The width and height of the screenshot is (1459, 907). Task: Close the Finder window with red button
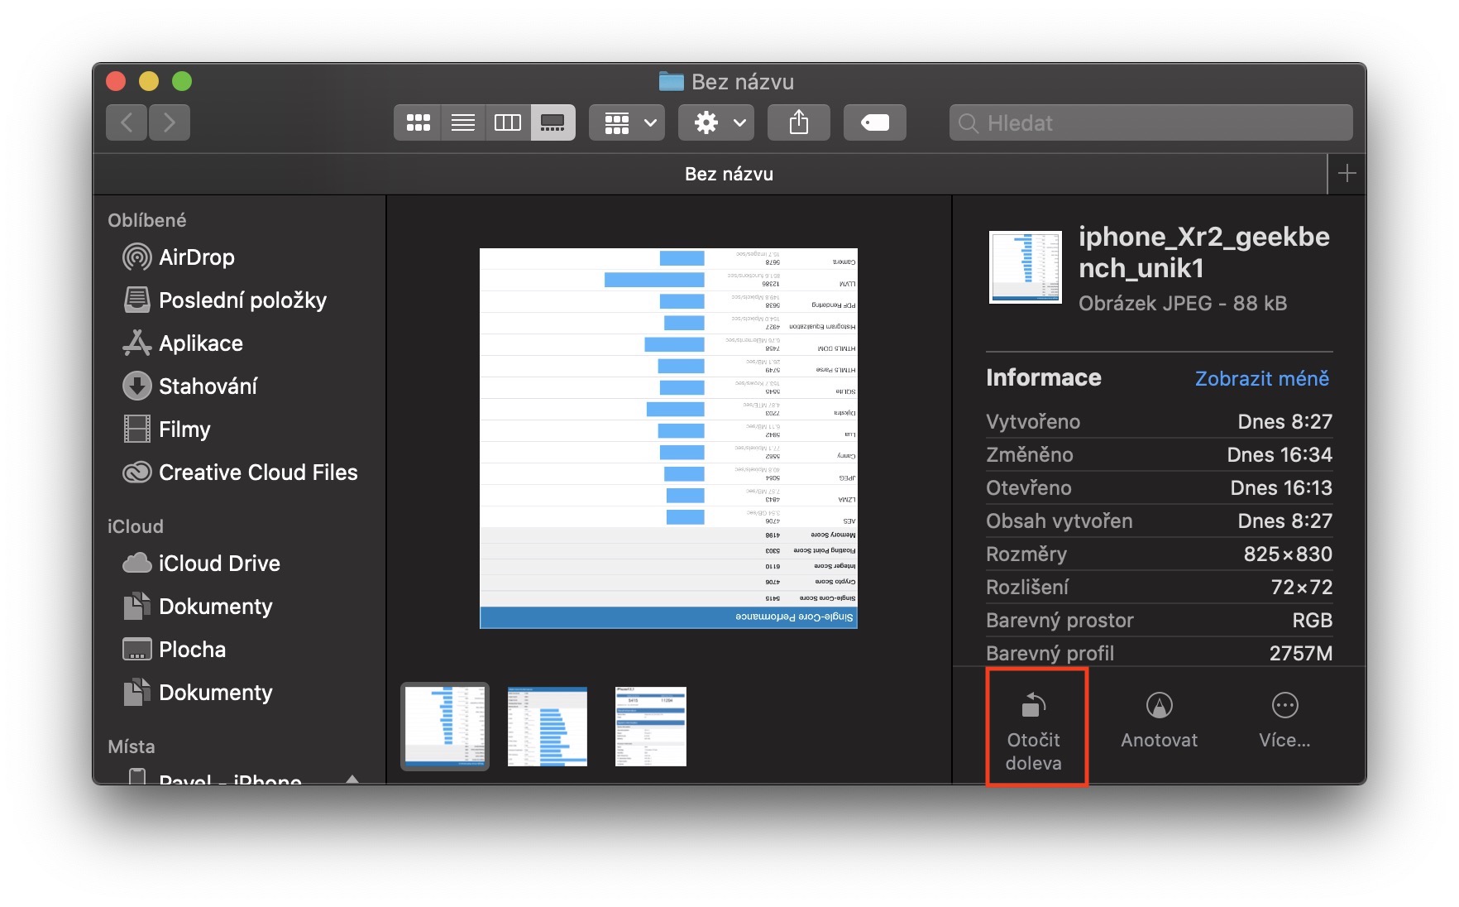point(116,81)
